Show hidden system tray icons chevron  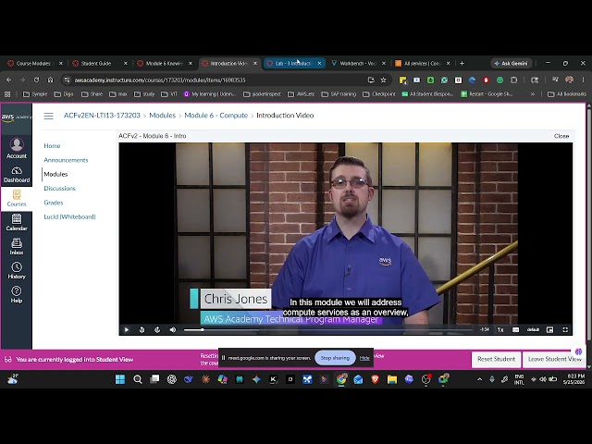click(x=479, y=379)
